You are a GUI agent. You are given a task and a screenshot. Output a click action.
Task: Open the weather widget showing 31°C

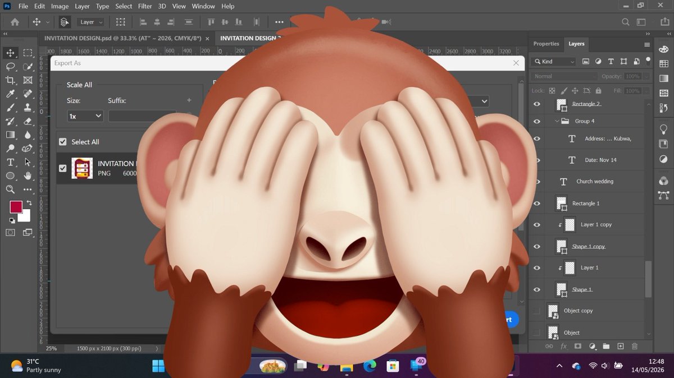pyautogui.click(x=36, y=366)
